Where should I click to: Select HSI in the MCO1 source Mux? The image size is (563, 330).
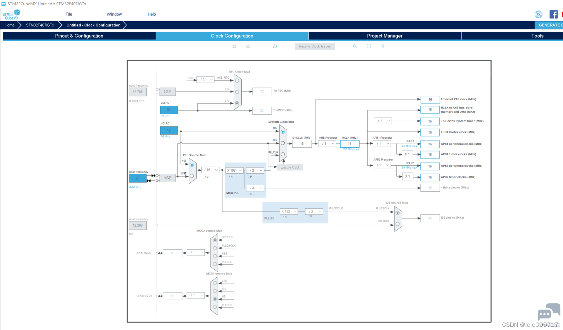215,299
